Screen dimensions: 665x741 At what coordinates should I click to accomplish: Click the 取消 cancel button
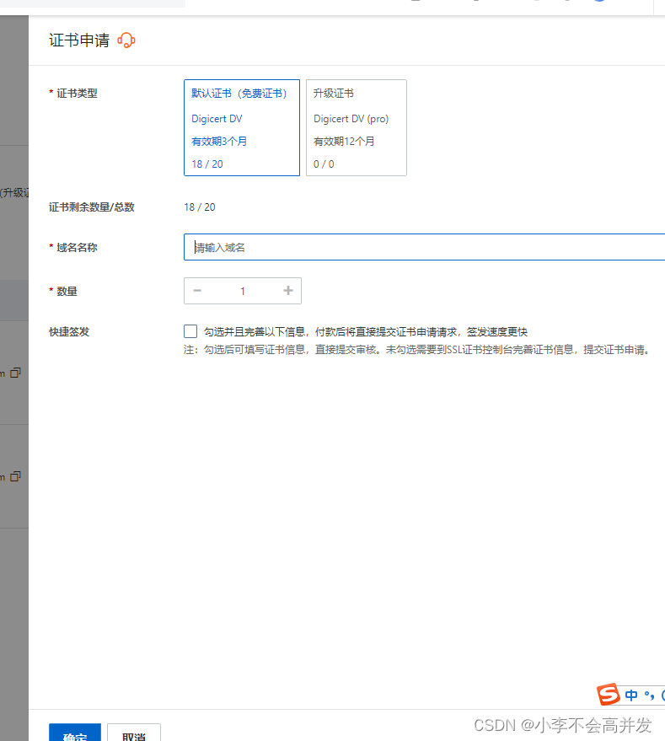coord(134,733)
